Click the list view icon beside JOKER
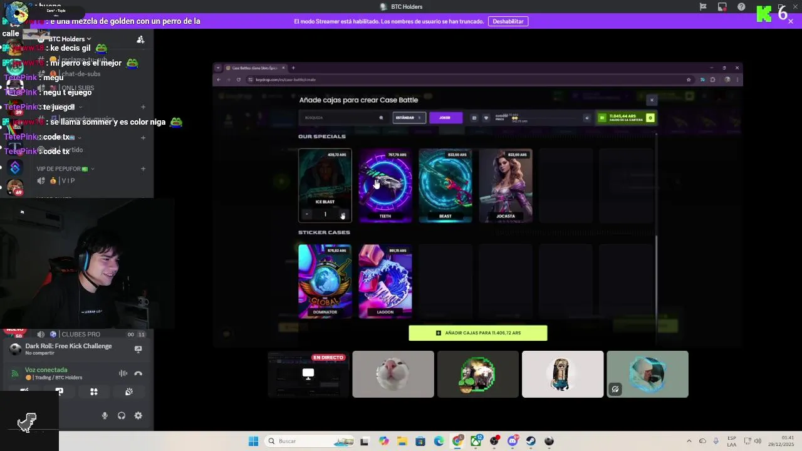The image size is (802, 451). click(474, 118)
